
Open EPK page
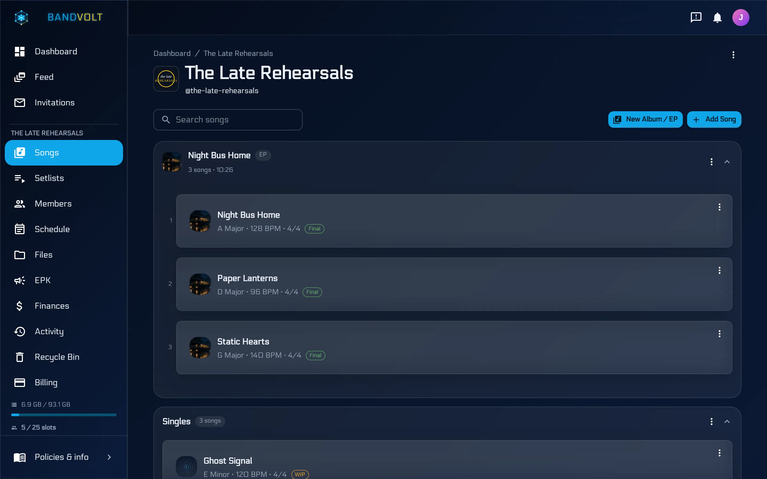click(x=64, y=280)
